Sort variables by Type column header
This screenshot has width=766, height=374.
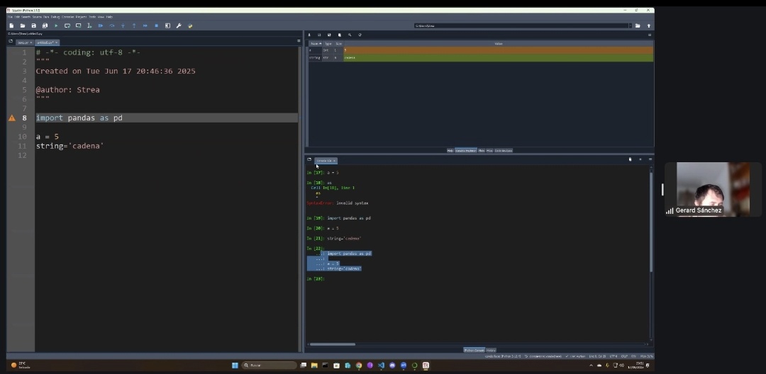[x=328, y=44]
